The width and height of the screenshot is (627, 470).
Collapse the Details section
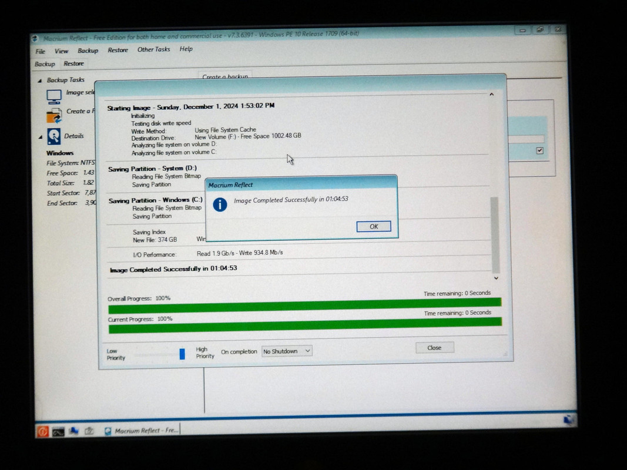[41, 137]
